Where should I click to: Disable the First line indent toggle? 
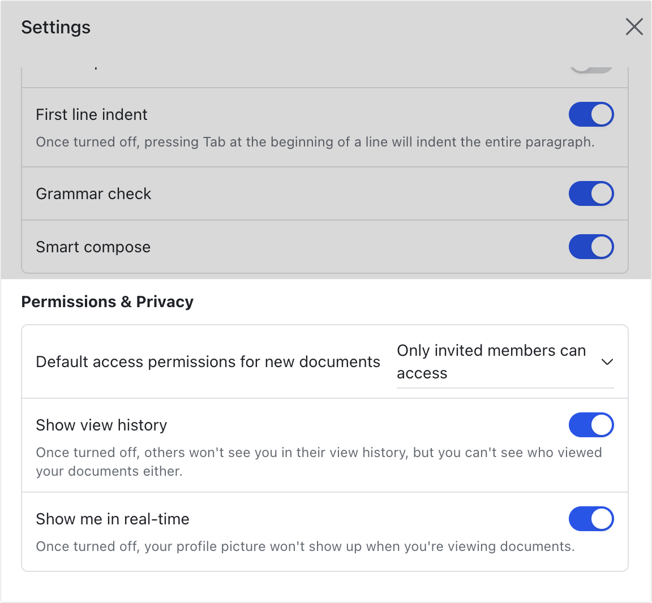[591, 114]
